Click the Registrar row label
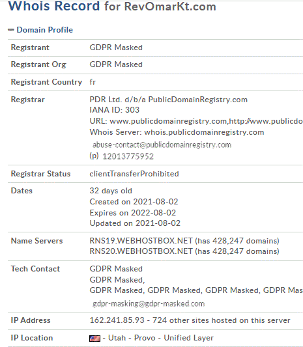This screenshot has height=347, width=303. tap(27, 100)
